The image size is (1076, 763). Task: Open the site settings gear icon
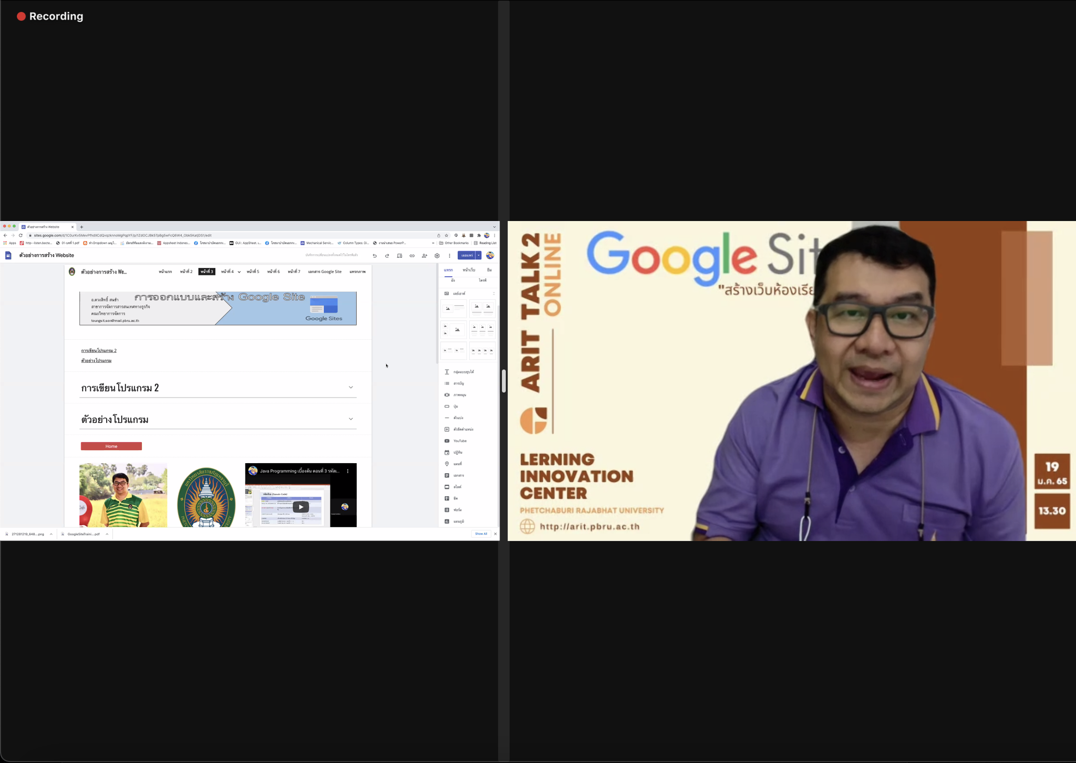click(437, 256)
